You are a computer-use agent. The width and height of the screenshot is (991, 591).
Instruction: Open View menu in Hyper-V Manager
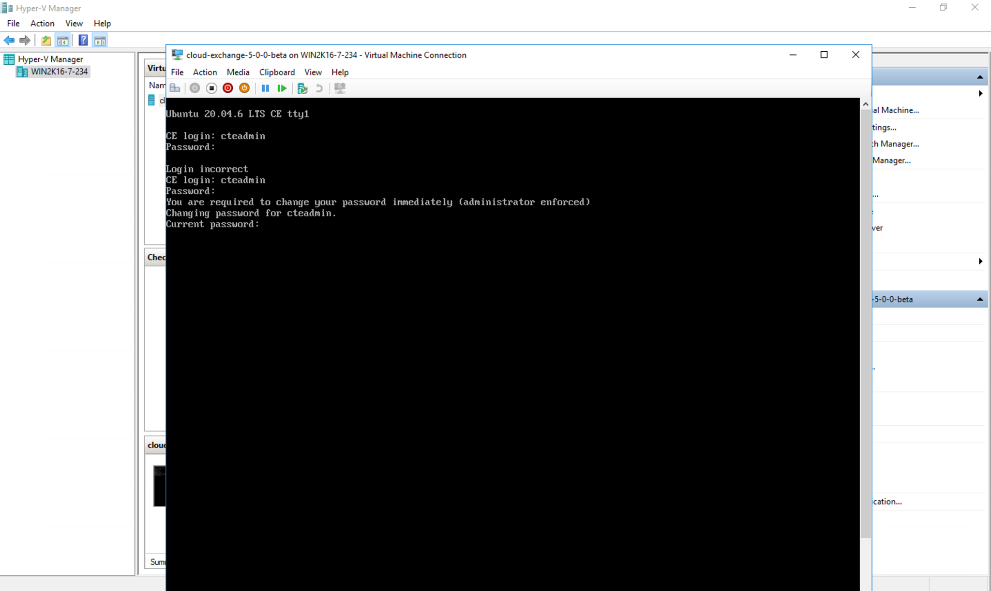(74, 23)
